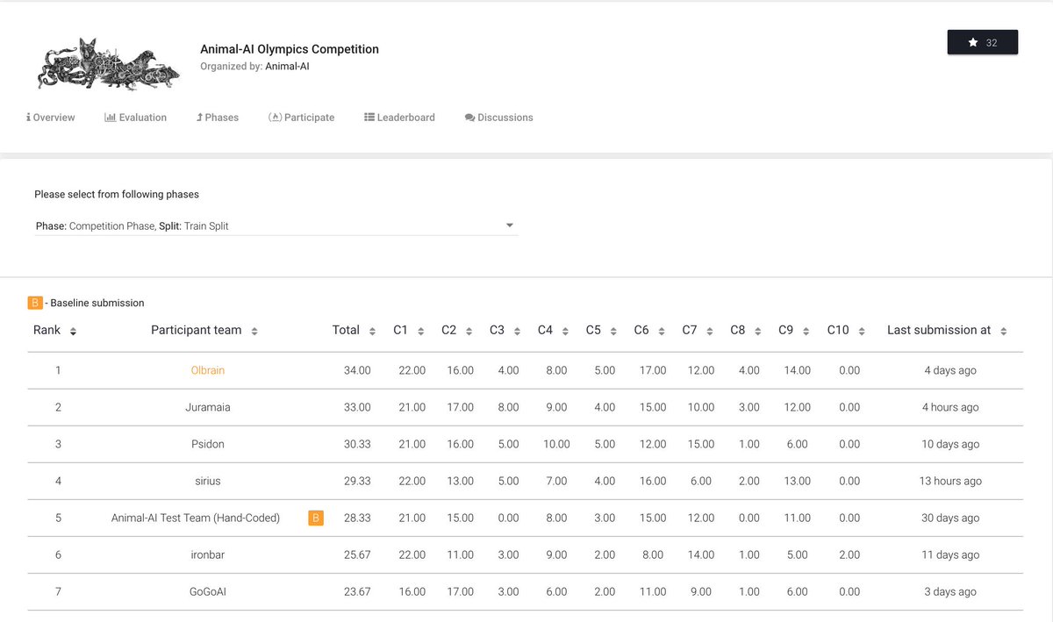Sort by Total score arrows
The width and height of the screenshot is (1053, 622).
pos(372,332)
